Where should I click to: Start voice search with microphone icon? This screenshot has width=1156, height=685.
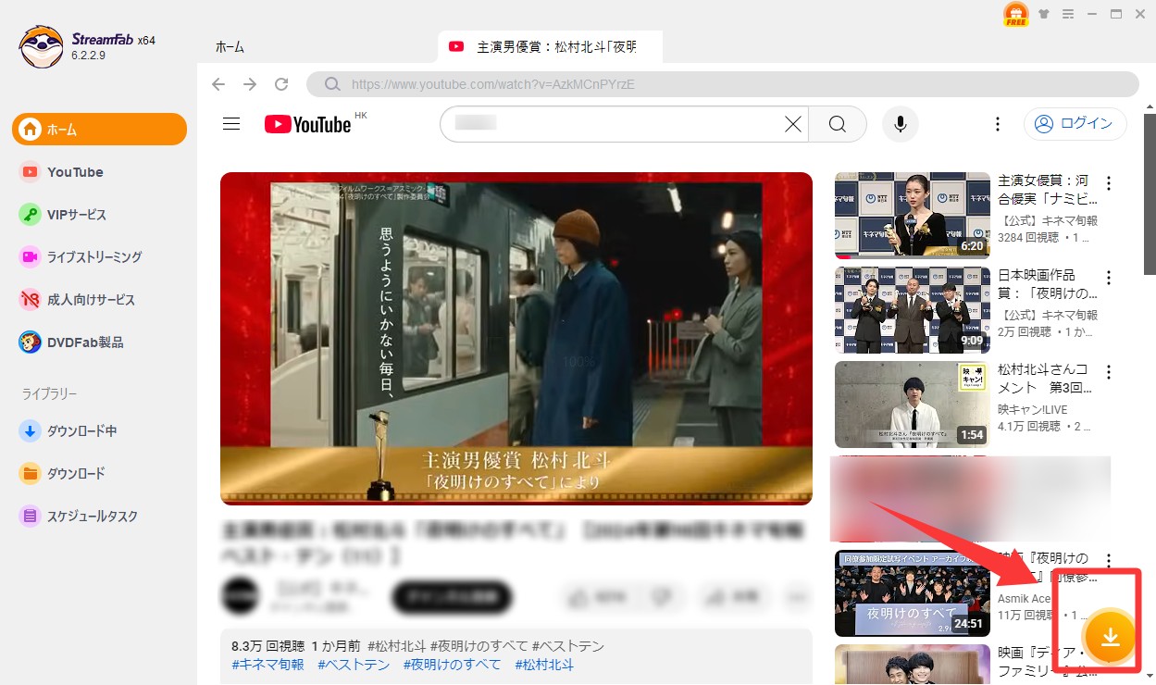900,124
